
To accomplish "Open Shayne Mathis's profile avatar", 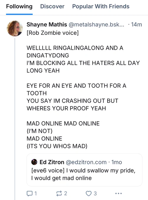I will pyautogui.click(x=15, y=29).
